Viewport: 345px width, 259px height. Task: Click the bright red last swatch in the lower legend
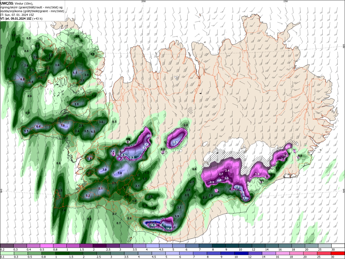pyautogui.click(x=338, y=253)
